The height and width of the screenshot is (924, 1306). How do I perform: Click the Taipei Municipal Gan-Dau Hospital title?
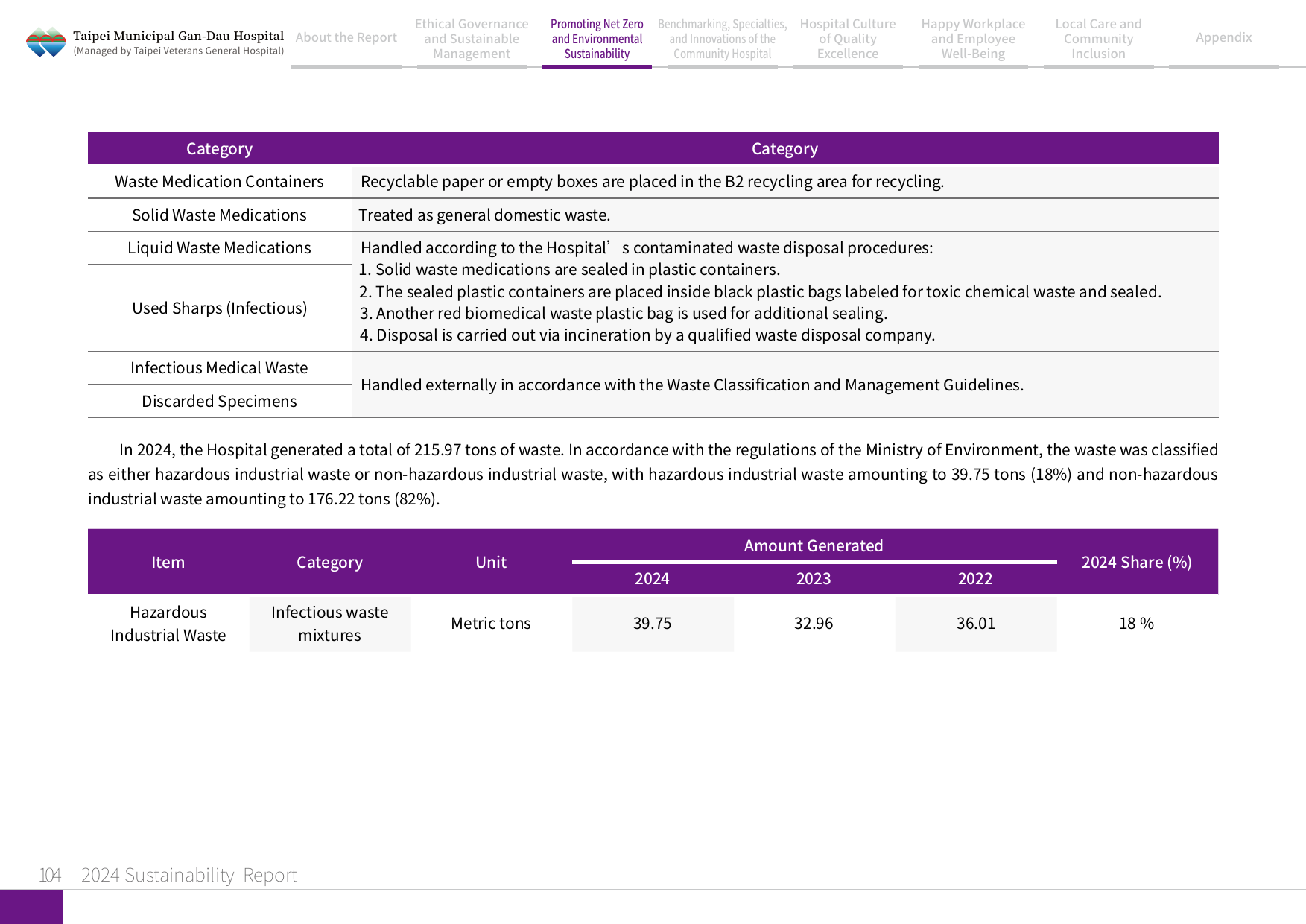178,36
